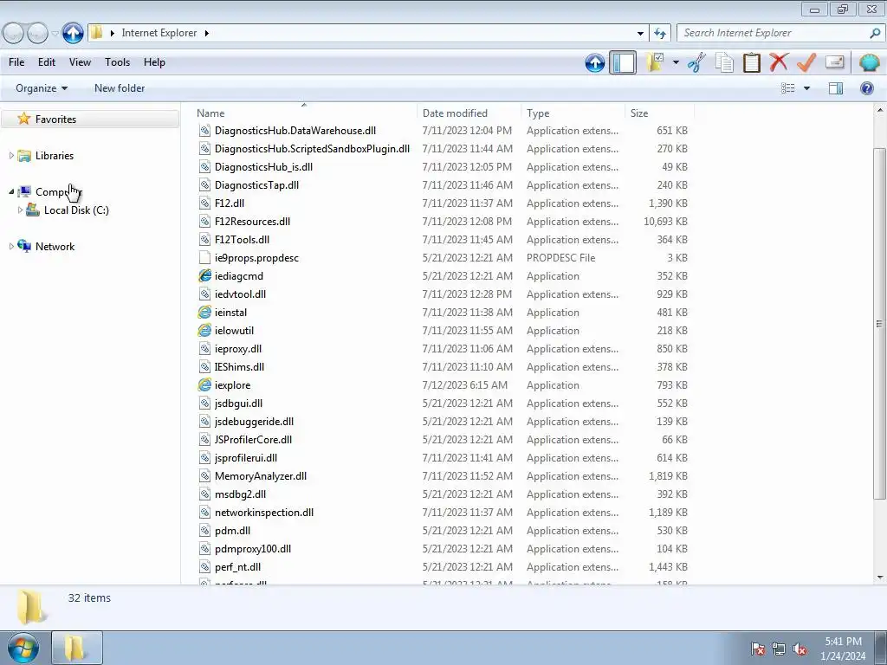Image resolution: width=887 pixels, height=665 pixels.
Task: Select the ieinstal application icon
Action: point(204,312)
